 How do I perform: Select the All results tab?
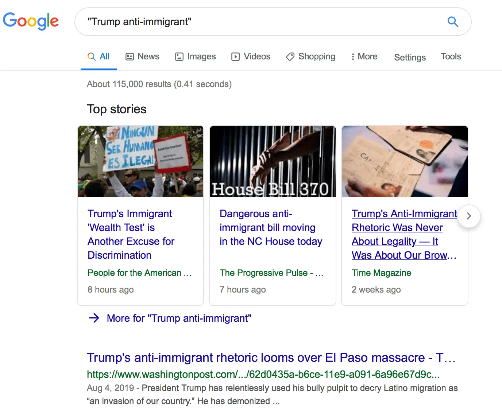[x=99, y=56]
